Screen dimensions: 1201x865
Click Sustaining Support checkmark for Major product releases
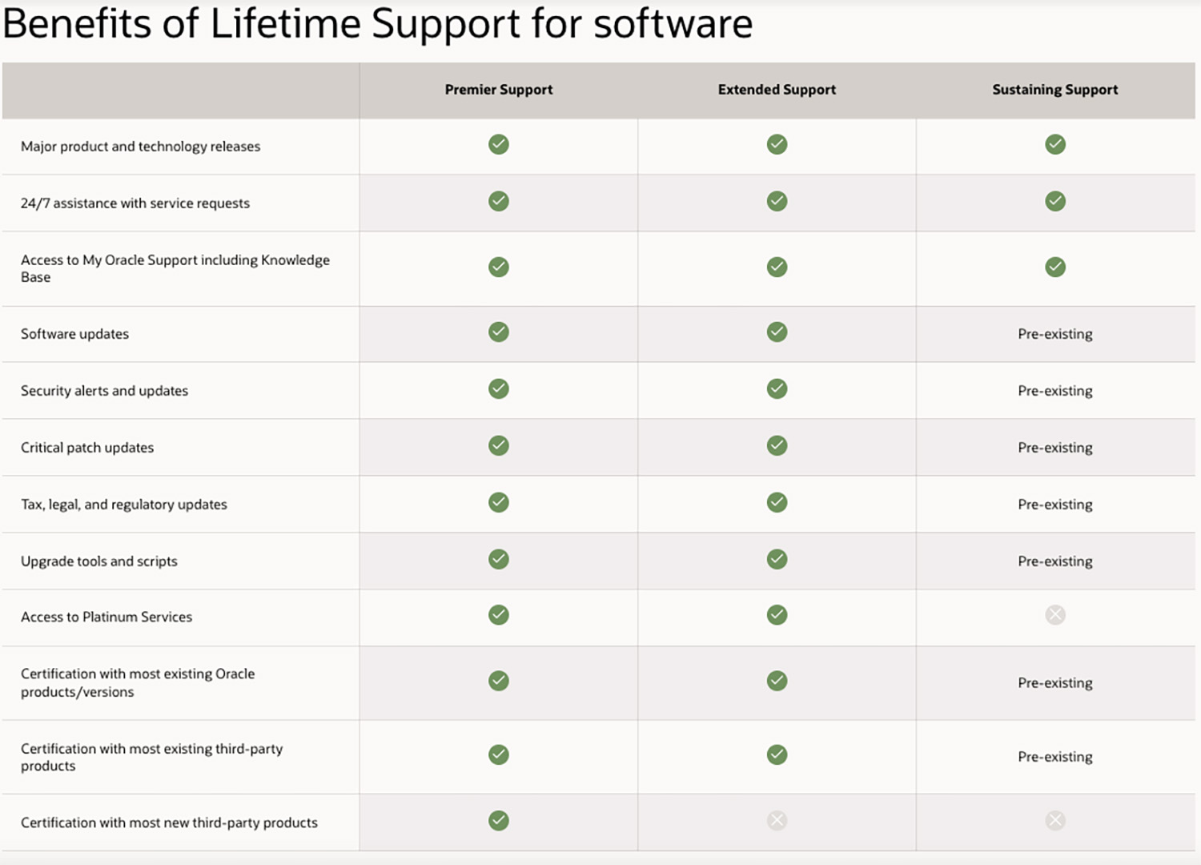click(1055, 144)
